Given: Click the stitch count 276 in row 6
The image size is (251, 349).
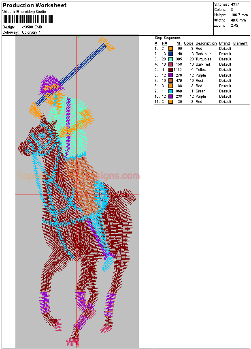Looking at the screenshot, I should tap(179, 75).
